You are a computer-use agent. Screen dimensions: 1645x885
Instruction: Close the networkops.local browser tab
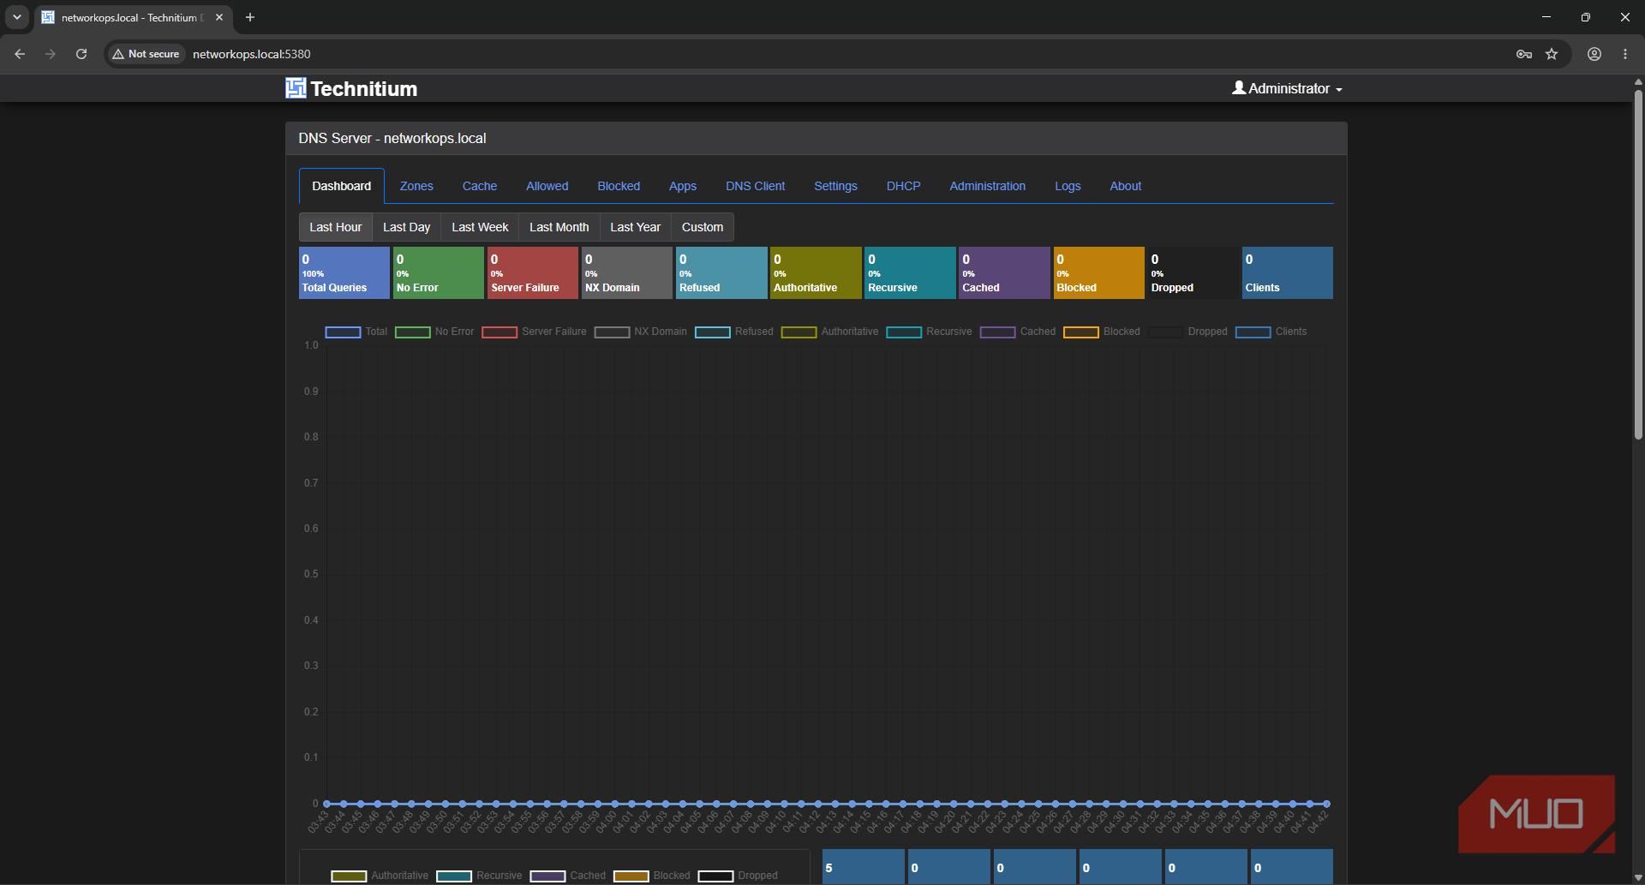pyautogui.click(x=219, y=17)
